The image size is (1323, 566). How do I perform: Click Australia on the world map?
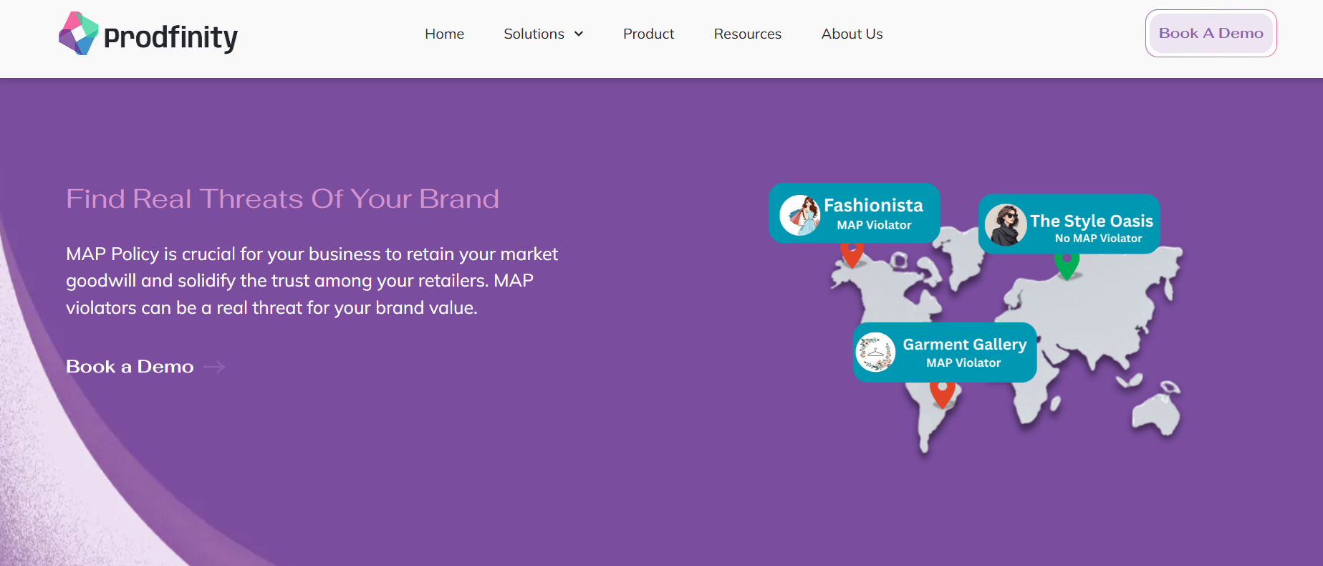pyautogui.click(x=1154, y=413)
